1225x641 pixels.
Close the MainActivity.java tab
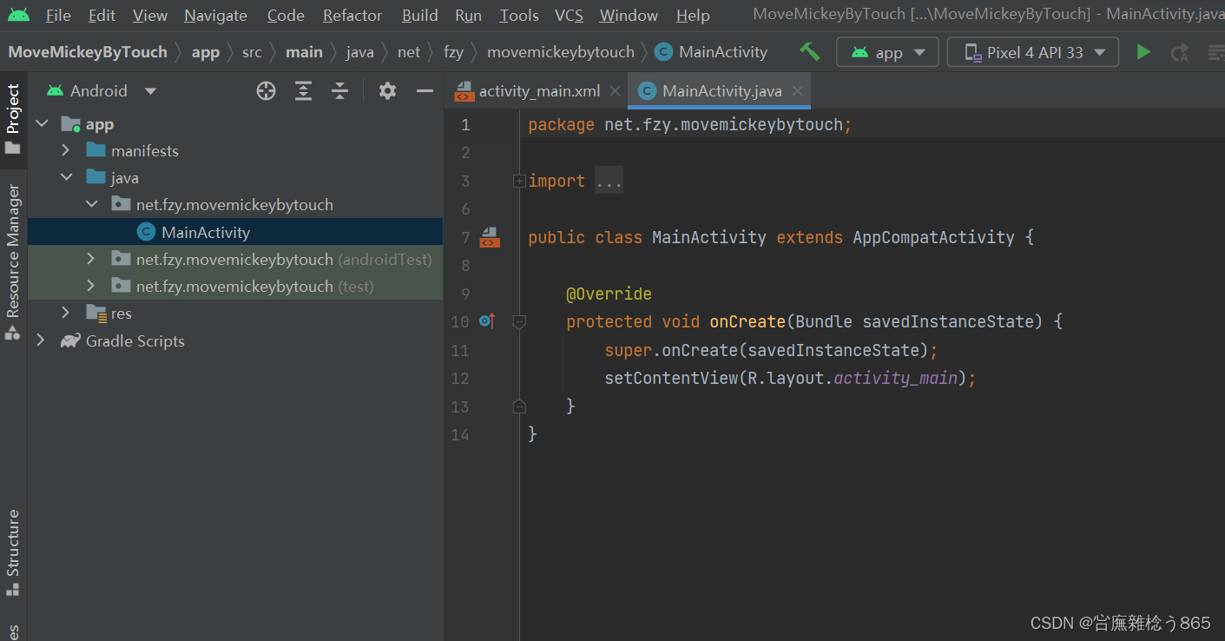pos(797,90)
